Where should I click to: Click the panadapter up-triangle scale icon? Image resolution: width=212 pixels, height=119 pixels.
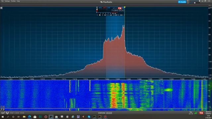click(x=209, y=8)
